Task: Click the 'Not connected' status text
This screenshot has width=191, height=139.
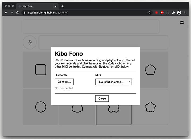Action: (64, 88)
